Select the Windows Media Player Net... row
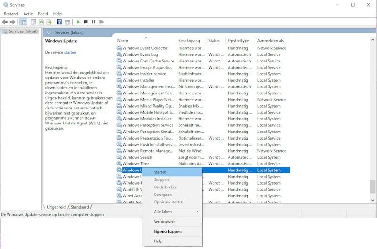 [x=203, y=100]
